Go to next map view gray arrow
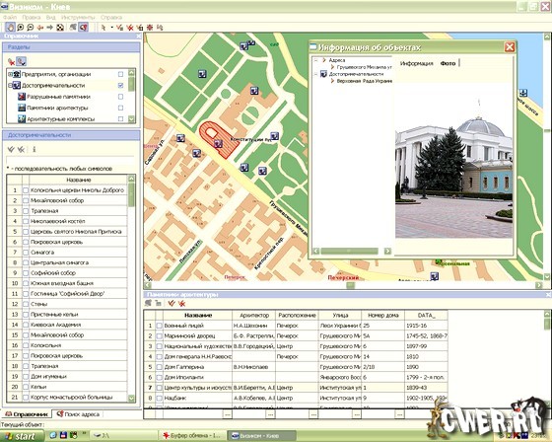This screenshot has width=552, height=442. pos(50,28)
